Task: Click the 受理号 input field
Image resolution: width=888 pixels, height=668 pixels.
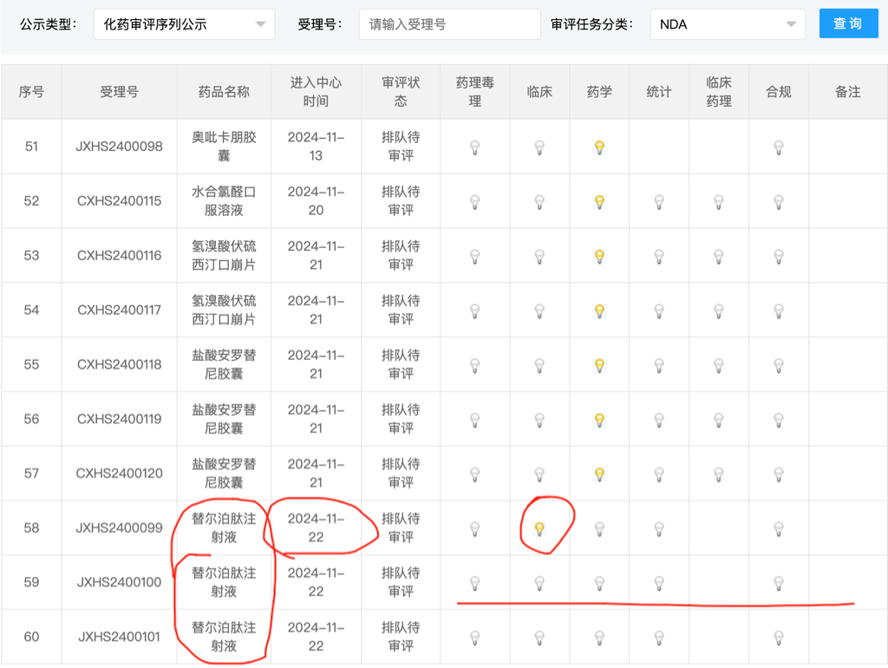Action: tap(449, 24)
